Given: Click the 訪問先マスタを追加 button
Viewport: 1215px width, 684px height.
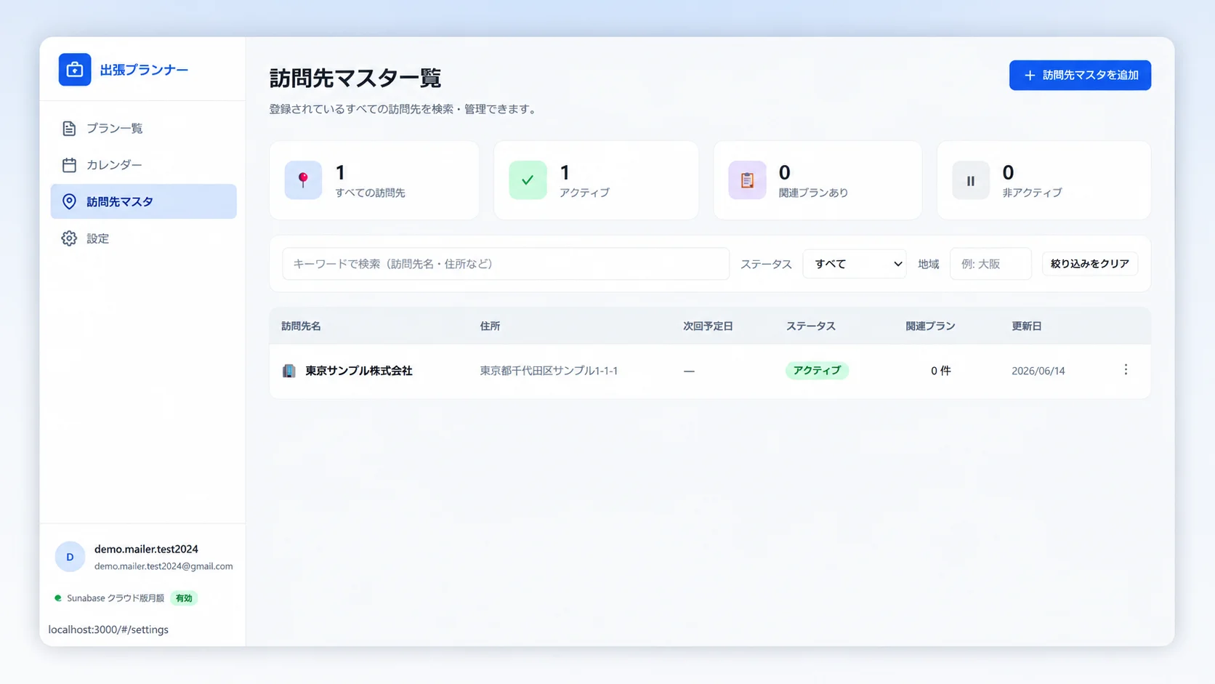Looking at the screenshot, I should pyautogui.click(x=1080, y=76).
